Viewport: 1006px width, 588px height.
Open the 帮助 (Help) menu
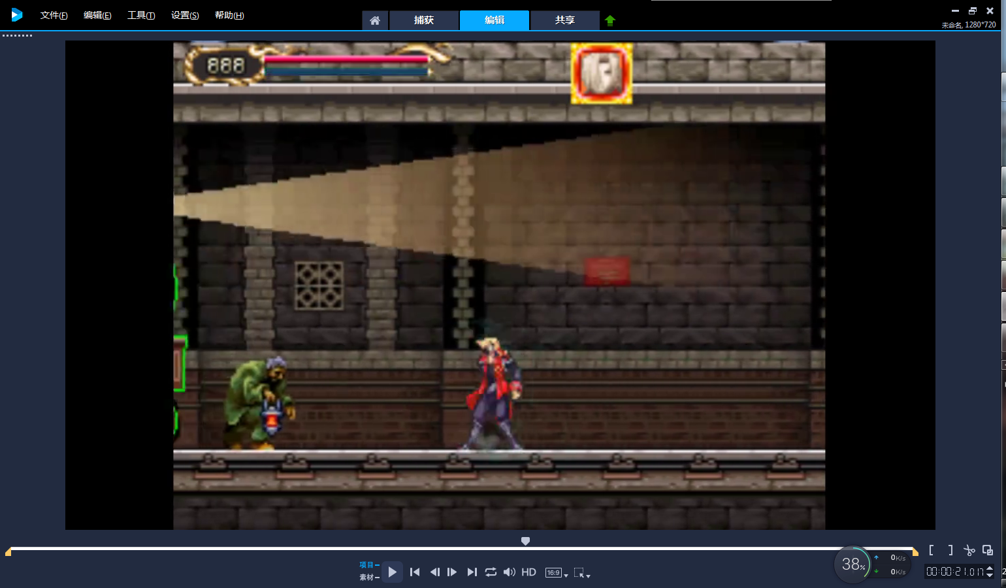[x=229, y=15]
